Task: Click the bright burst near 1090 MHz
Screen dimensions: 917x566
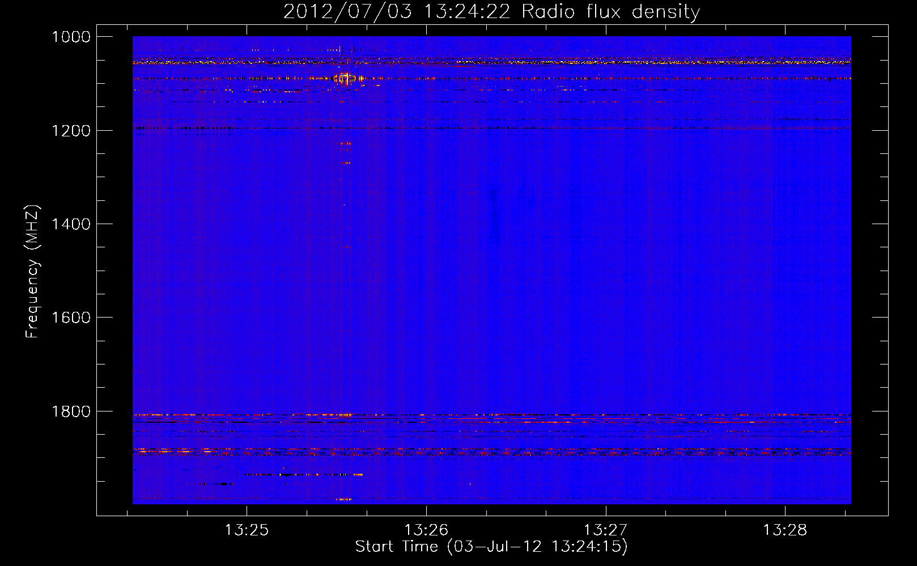Action: (345, 78)
